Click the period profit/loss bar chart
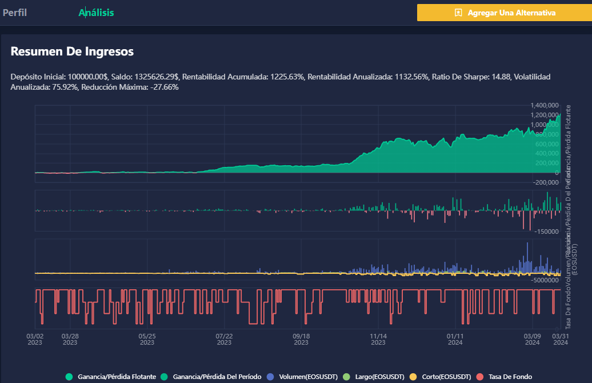Screen dimensions: 592x383 point(298,210)
